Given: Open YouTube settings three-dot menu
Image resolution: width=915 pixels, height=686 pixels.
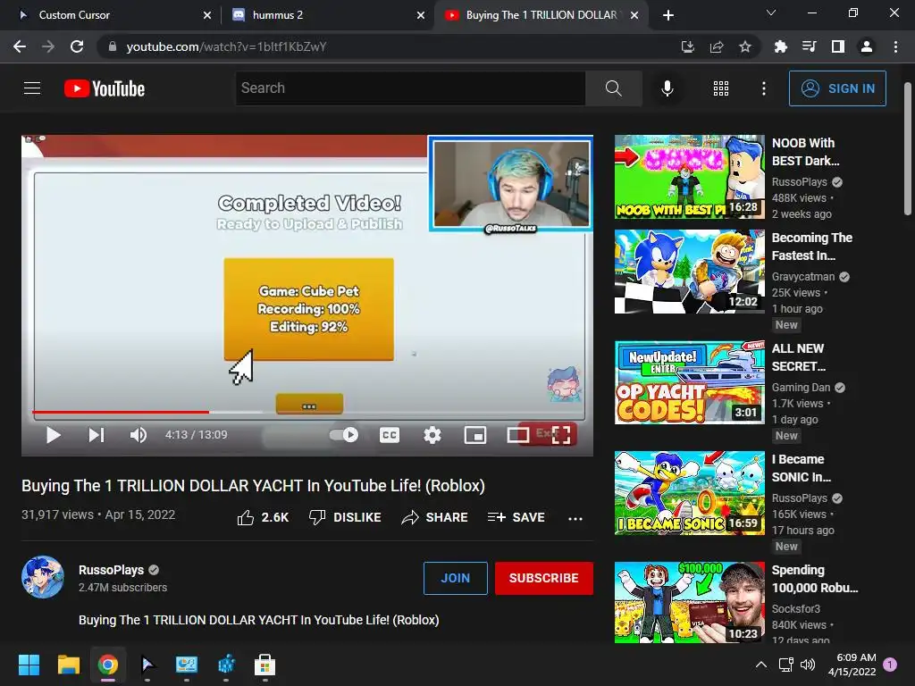Looking at the screenshot, I should pyautogui.click(x=763, y=88).
